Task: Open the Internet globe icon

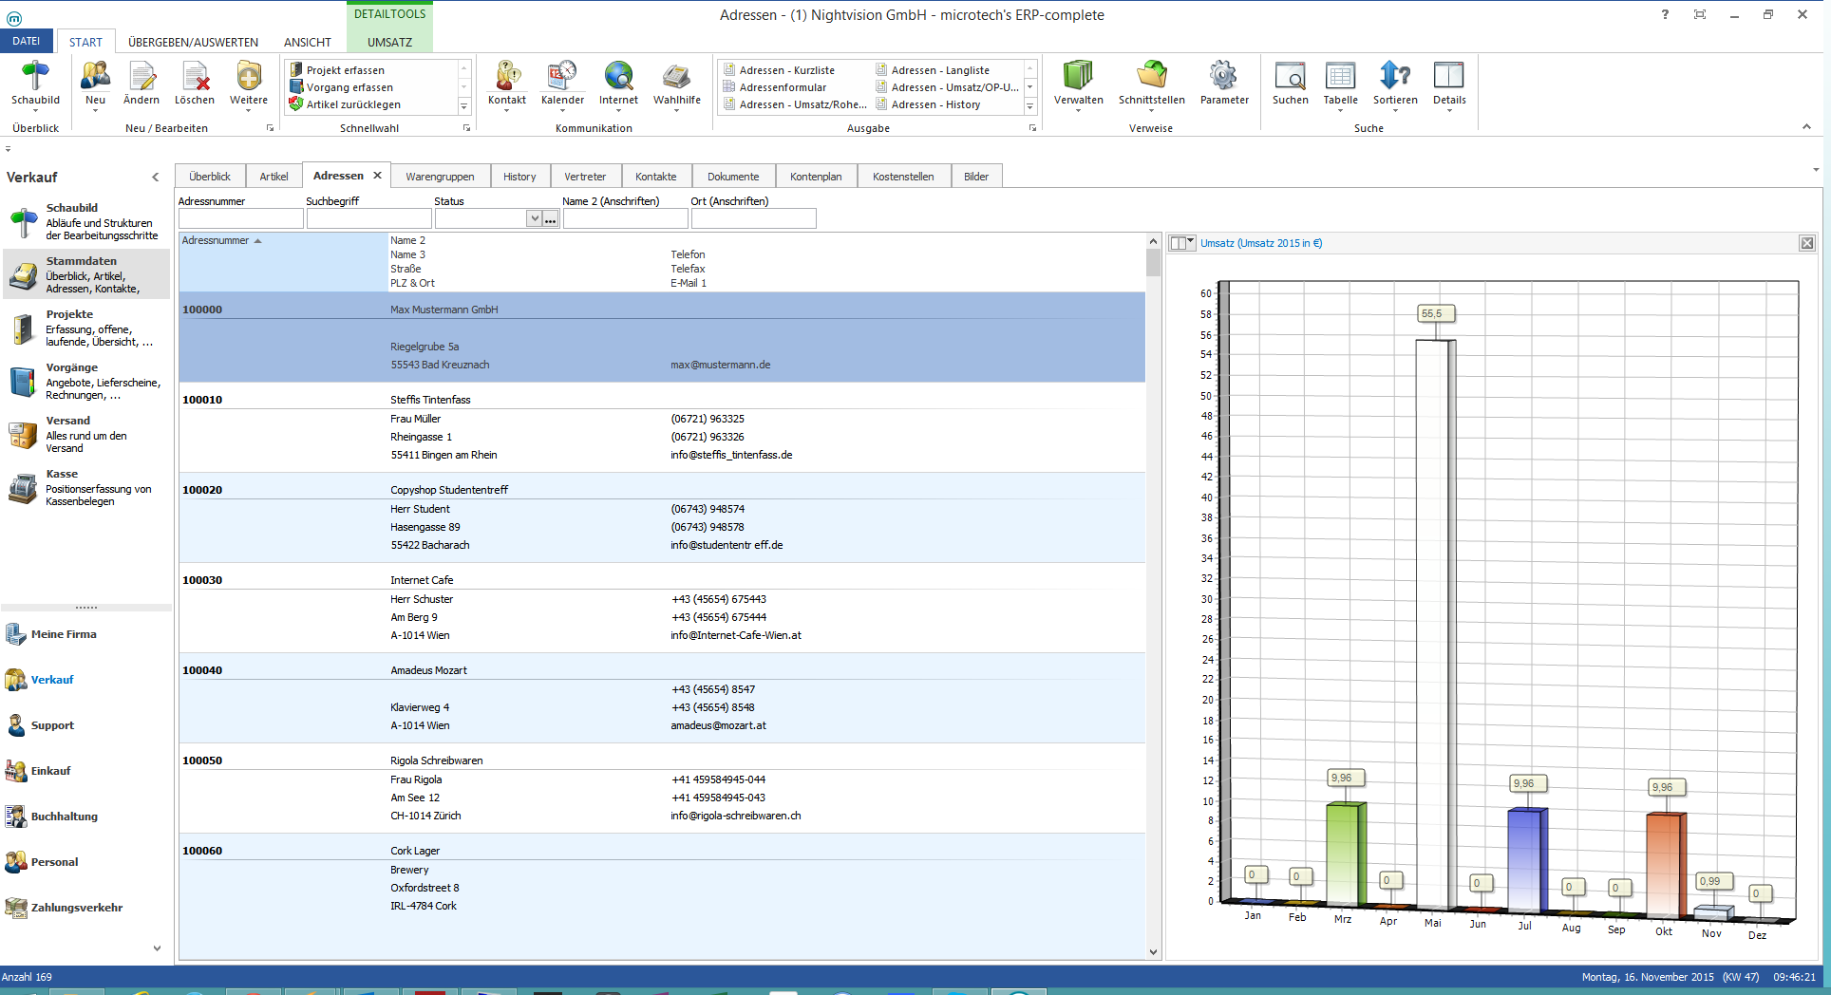Action: [618, 76]
